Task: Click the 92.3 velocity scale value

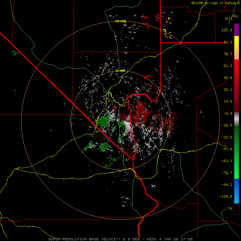Action: [228, 42]
